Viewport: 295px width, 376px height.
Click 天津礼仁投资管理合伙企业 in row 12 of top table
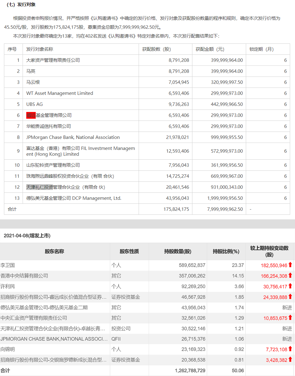click(x=66, y=187)
